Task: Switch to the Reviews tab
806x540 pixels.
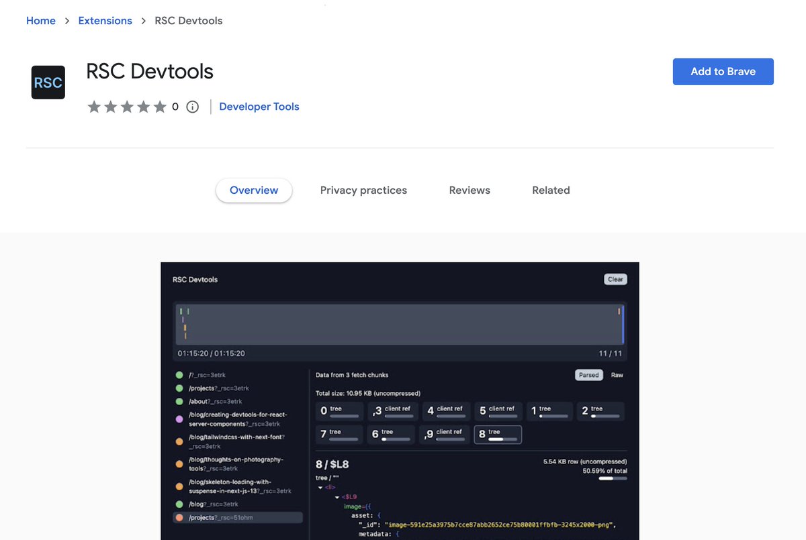Action: pyautogui.click(x=469, y=190)
